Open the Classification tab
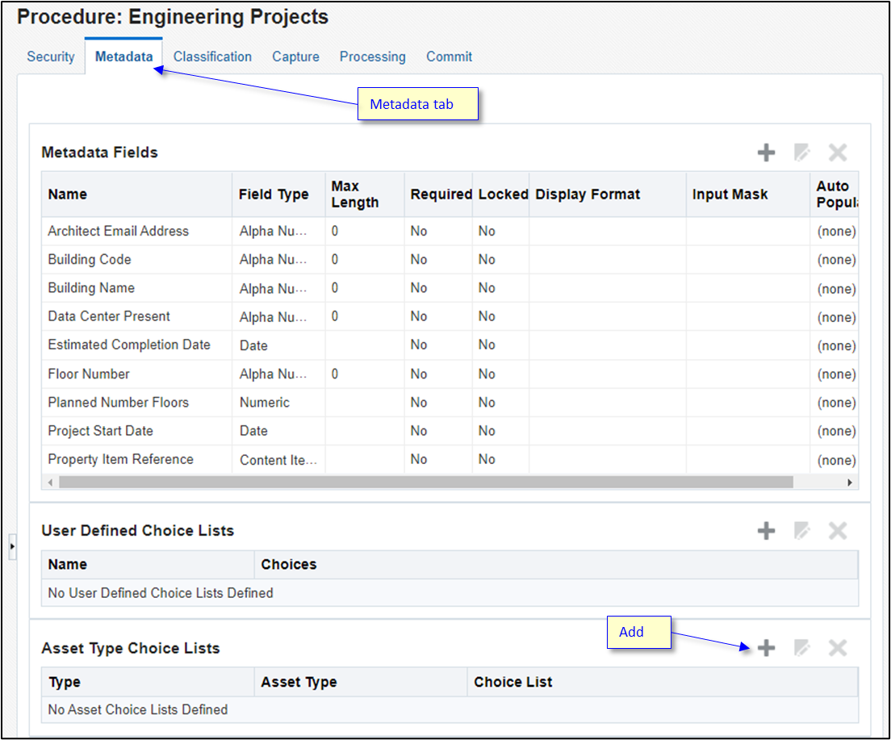The height and width of the screenshot is (740, 891). coord(212,56)
